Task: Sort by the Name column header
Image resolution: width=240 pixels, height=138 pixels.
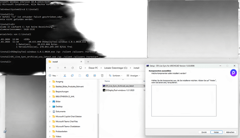Action: point(107,81)
